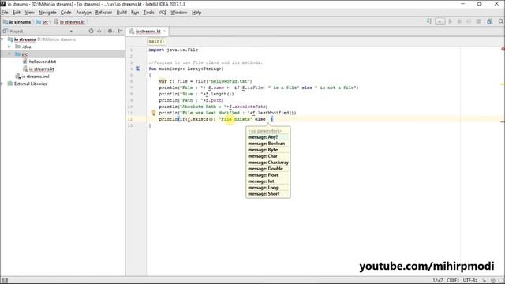Click src breadcrumb in navigation bar
The width and height of the screenshot is (505, 284).
(x=42, y=22)
